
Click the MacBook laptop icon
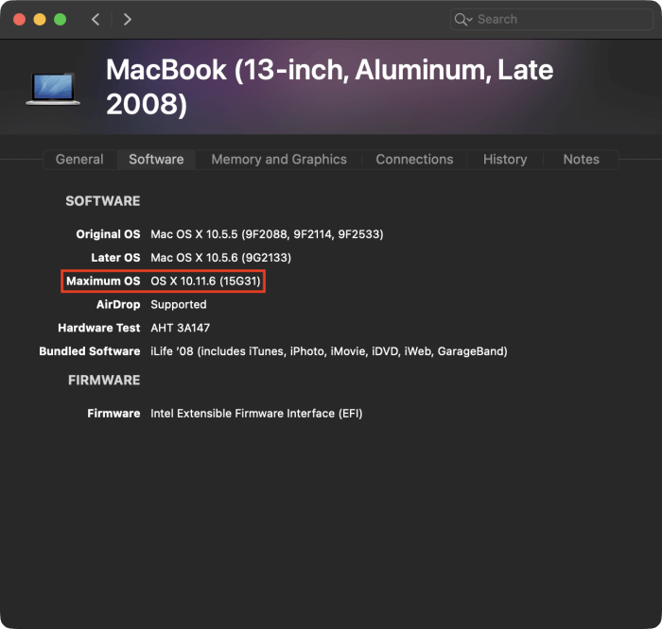coord(53,89)
